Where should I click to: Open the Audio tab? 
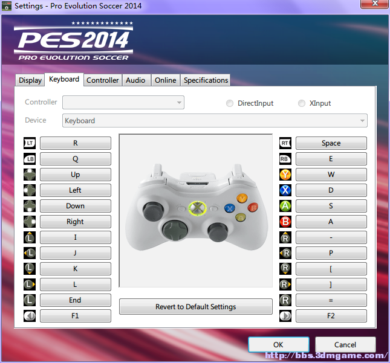(x=135, y=80)
